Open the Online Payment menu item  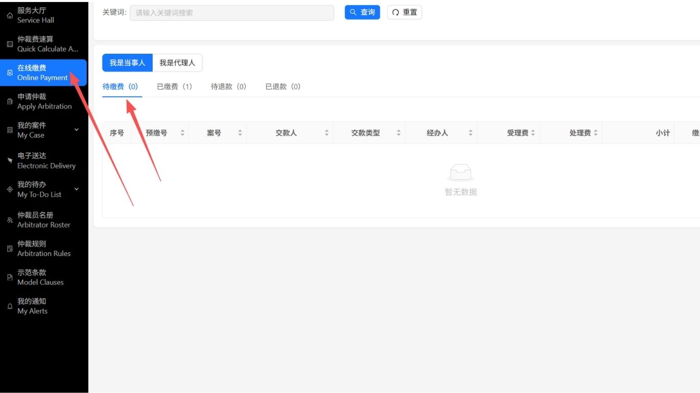(x=43, y=73)
